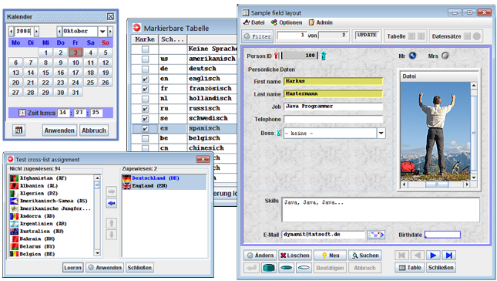Check the box for amerikanisch (us) row

pos(145,59)
